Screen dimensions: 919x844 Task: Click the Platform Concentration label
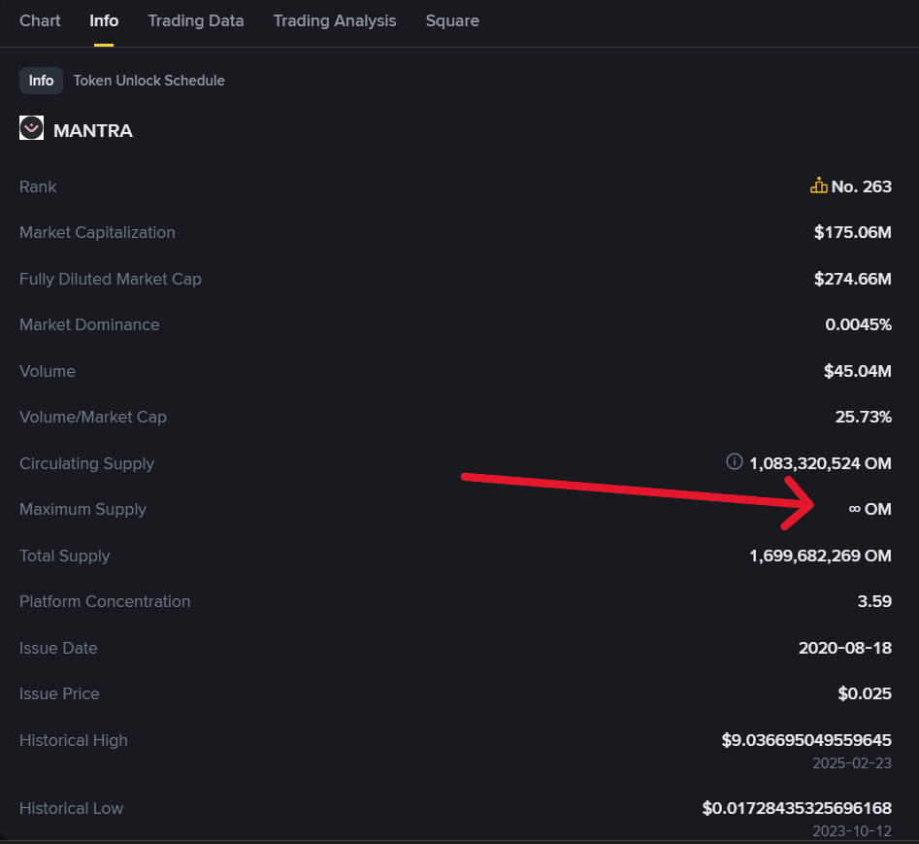(x=105, y=601)
